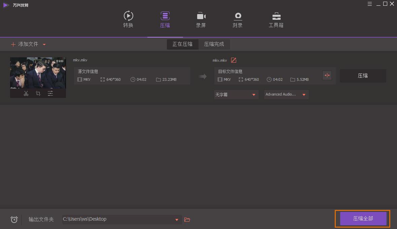Open the 工具箱 toolbox panel
The image size is (397, 229).
276,19
